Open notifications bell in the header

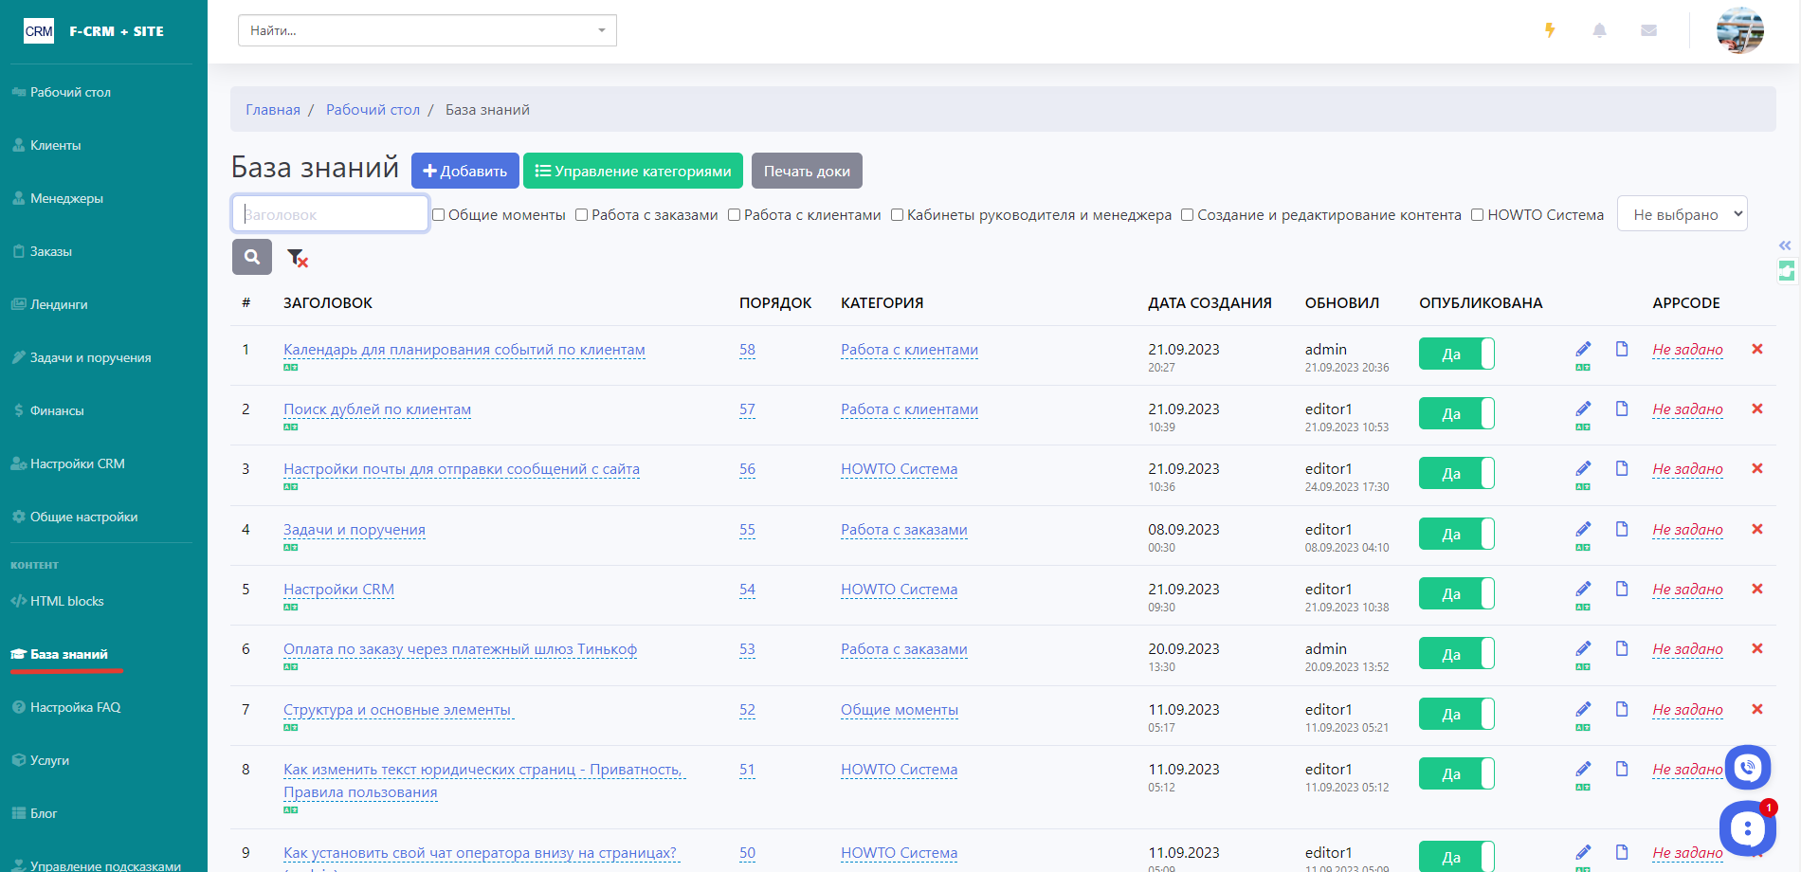coord(1599,30)
